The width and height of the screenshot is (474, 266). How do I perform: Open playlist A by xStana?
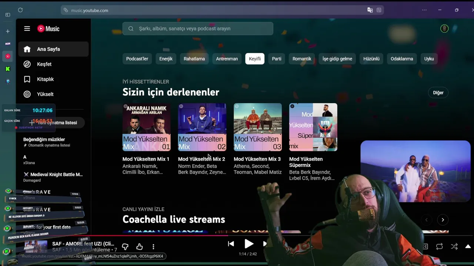point(53,160)
